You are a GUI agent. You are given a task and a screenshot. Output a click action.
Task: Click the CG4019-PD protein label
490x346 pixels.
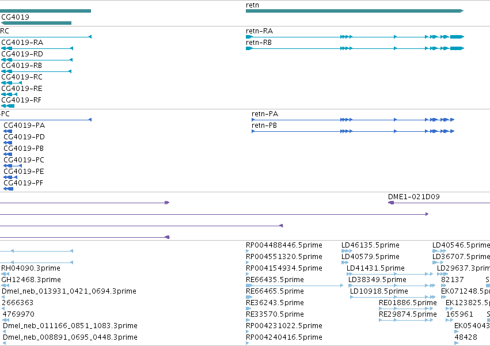pos(24,137)
